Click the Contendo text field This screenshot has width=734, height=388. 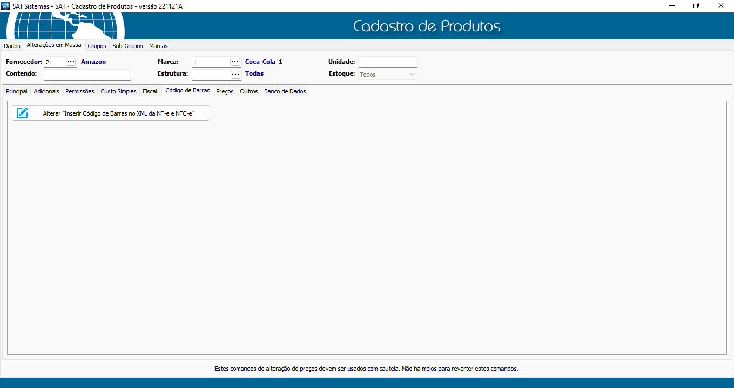(x=87, y=75)
